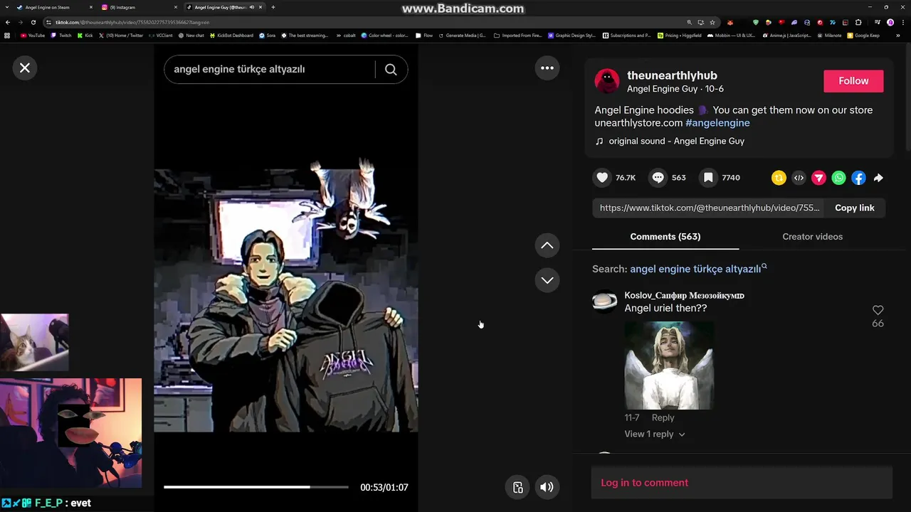Like the Koslov comment heart
The height and width of the screenshot is (512, 911).
click(x=878, y=310)
